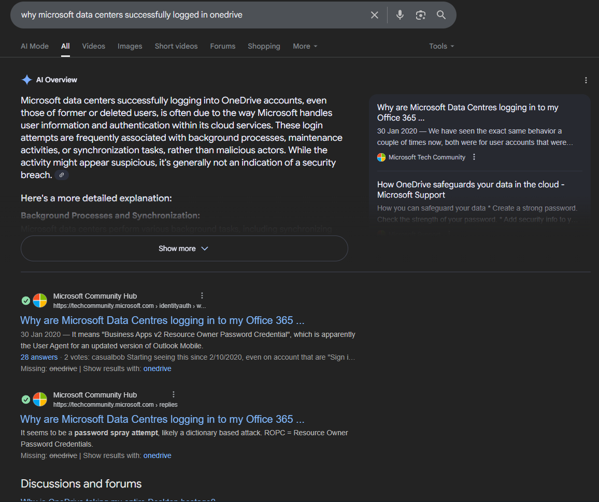This screenshot has height=502, width=599.
Task: Open the Shopping tab
Action: point(264,46)
